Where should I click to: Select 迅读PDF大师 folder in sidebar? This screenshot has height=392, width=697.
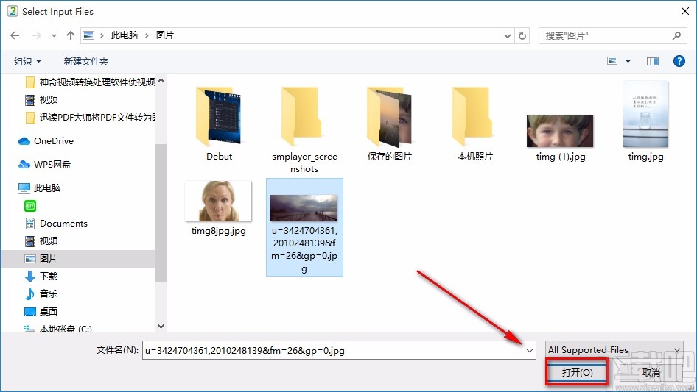pos(89,118)
